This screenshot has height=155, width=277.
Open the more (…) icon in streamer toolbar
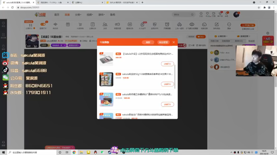[x=229, y=25]
